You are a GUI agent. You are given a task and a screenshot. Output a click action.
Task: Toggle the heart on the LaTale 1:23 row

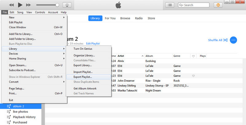[x=193, y=76]
